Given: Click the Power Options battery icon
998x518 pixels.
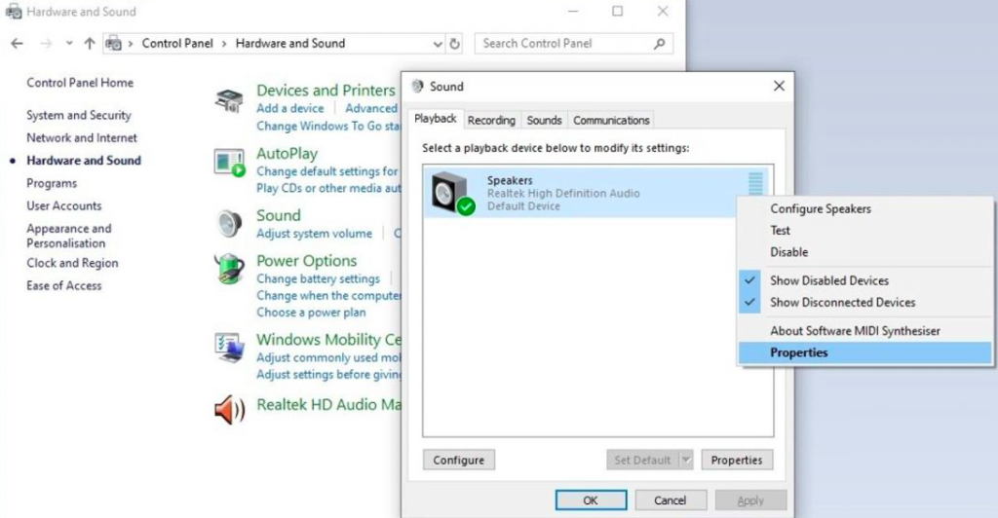Looking at the screenshot, I should (229, 269).
